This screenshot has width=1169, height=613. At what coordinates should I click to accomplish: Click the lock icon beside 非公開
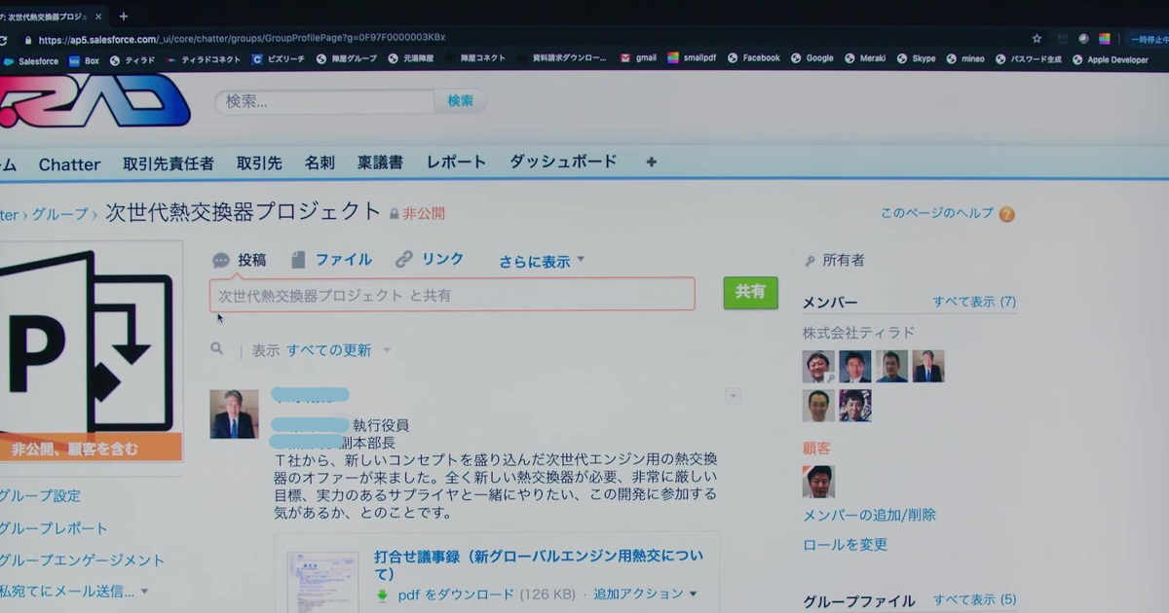pyautogui.click(x=395, y=214)
